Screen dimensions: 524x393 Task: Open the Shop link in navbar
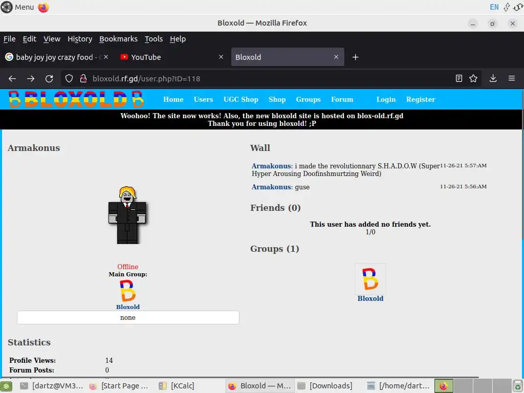click(277, 99)
